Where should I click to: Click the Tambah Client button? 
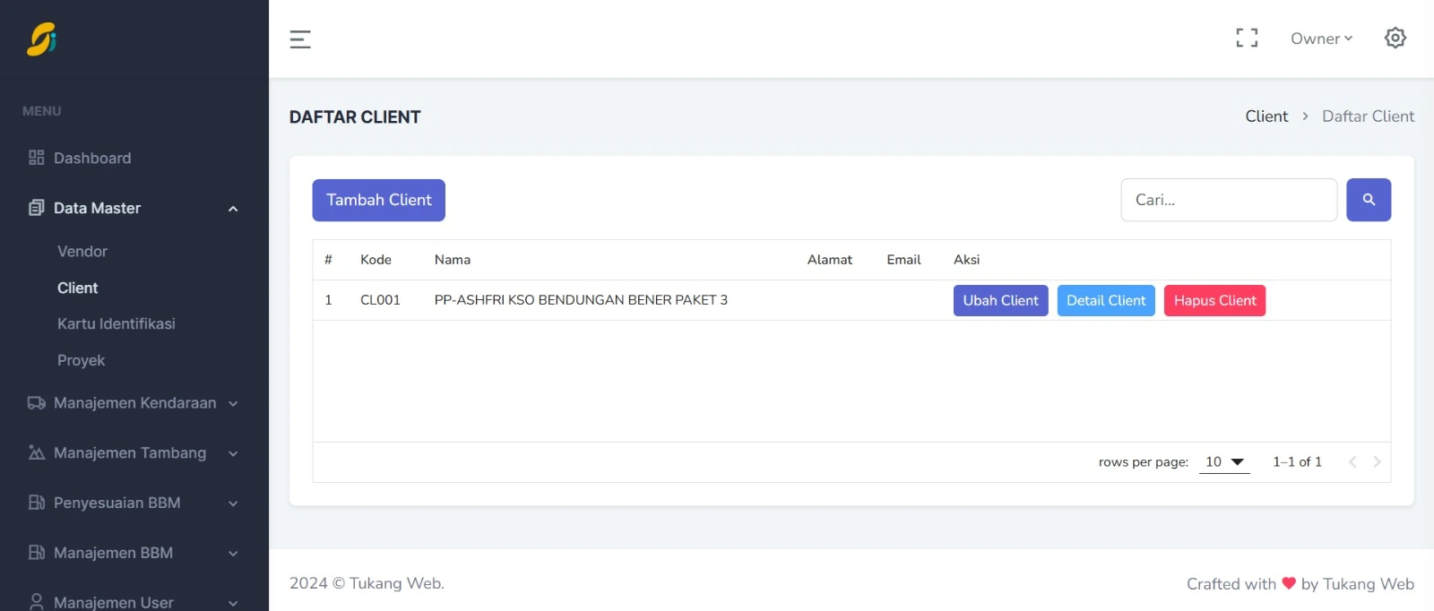(378, 200)
